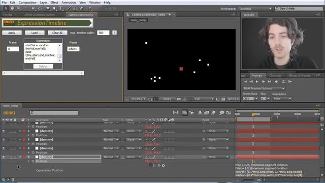Toggle loop option in Preview panel
The width and height of the screenshot is (325, 183).
tap(283, 81)
